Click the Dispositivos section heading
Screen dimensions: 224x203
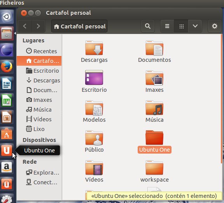point(39,140)
